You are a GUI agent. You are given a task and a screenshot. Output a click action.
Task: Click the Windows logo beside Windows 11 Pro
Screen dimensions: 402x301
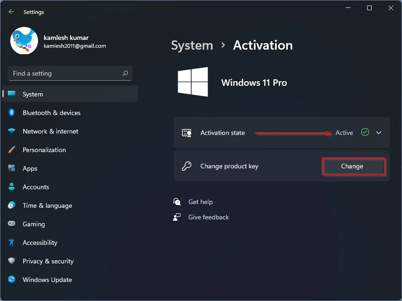pyautogui.click(x=193, y=82)
